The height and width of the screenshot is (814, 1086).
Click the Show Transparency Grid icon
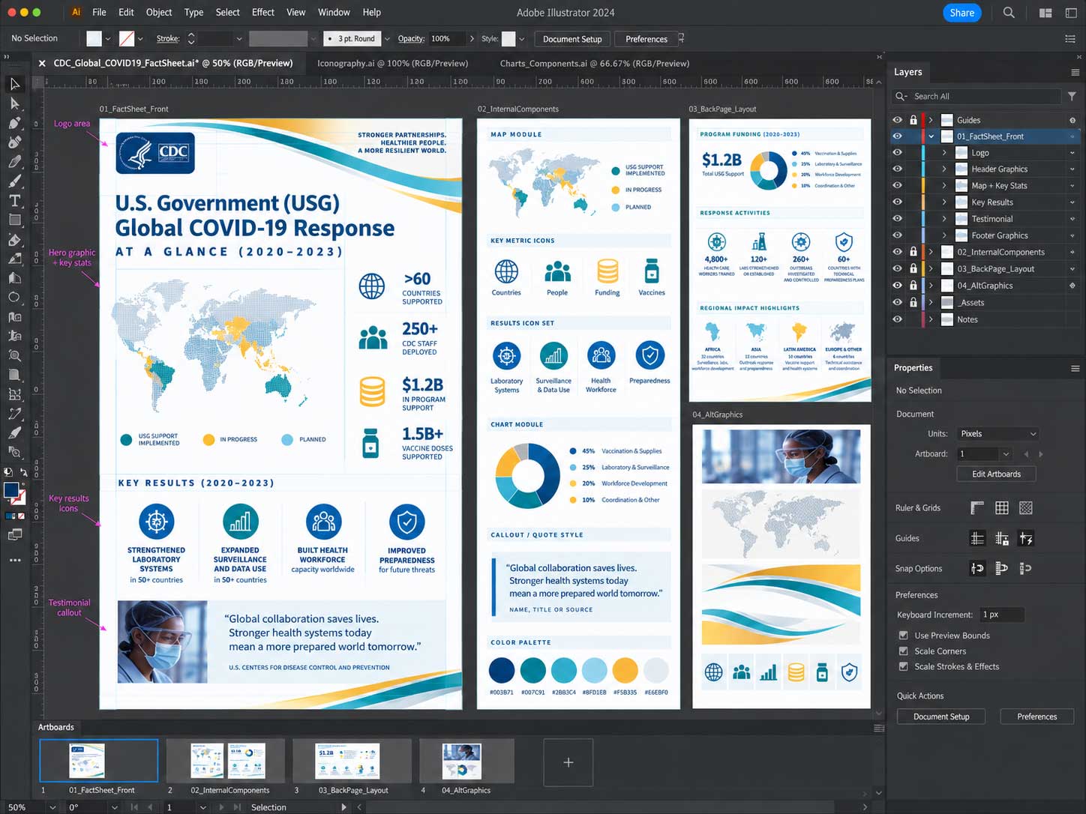(x=1026, y=508)
